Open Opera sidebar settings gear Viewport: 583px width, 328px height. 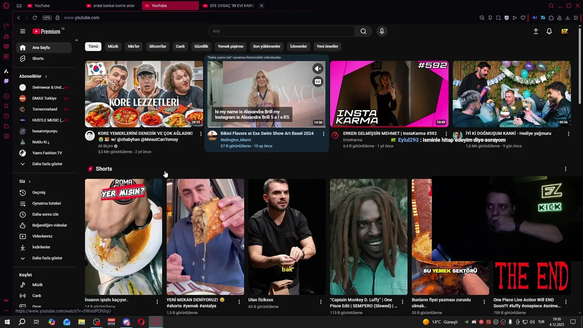coord(6,136)
